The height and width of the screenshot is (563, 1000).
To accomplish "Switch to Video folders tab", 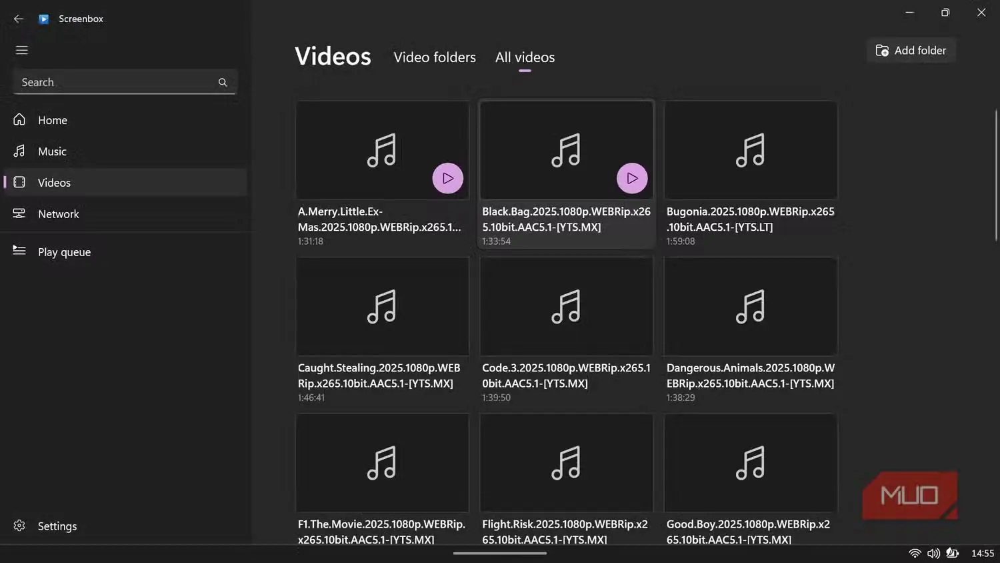I will (x=435, y=57).
